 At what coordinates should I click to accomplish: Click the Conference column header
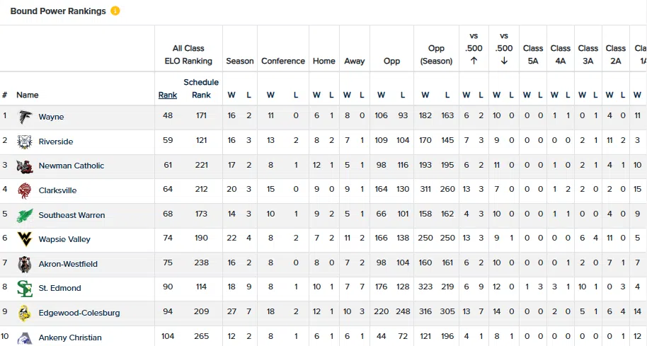[283, 61]
